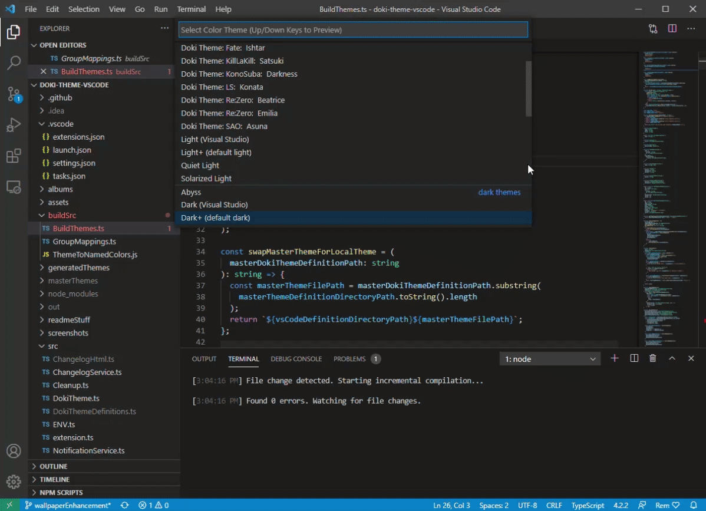Image resolution: width=706 pixels, height=511 pixels.
Task: Open the Explorer view in activity bar
Action: point(14,32)
